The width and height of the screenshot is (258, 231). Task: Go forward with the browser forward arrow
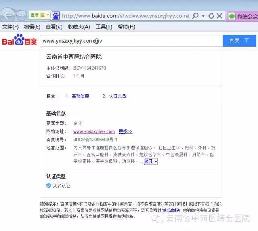tap(21, 15)
